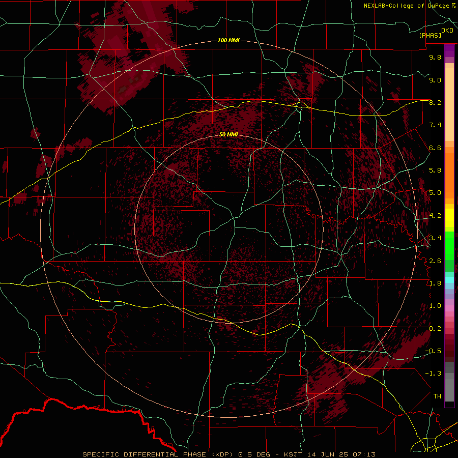The height and width of the screenshot is (458, 458).
Task: Select the 6.6 scale value
Action: (435, 148)
